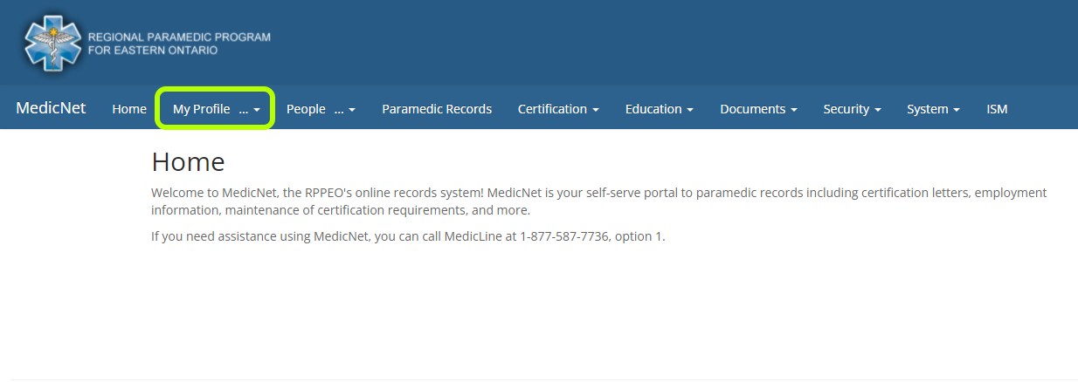The image size is (1078, 382).
Task: Click the caret next to Education
Action: [x=690, y=110]
